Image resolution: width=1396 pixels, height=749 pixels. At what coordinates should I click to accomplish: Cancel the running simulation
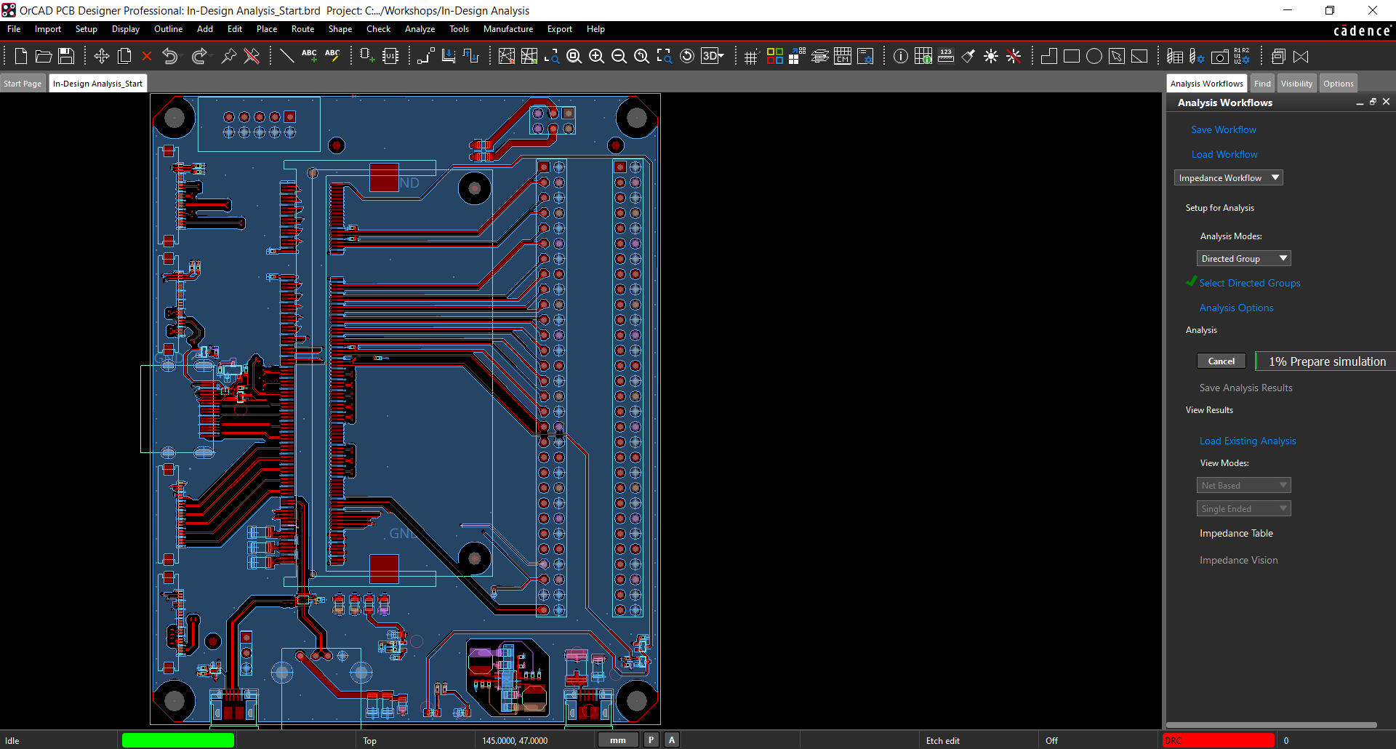pos(1221,361)
